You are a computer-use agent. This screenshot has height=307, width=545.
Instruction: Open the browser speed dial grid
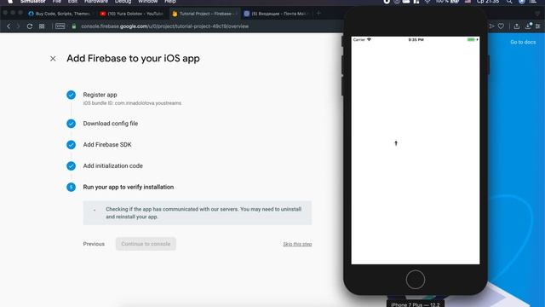click(x=42, y=26)
